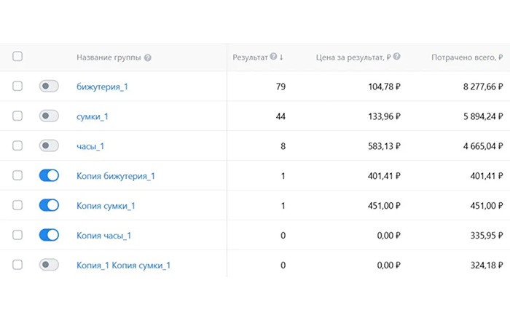Disable the Копия бижутерия_1 toggle
The image size is (510, 320).
[49, 176]
